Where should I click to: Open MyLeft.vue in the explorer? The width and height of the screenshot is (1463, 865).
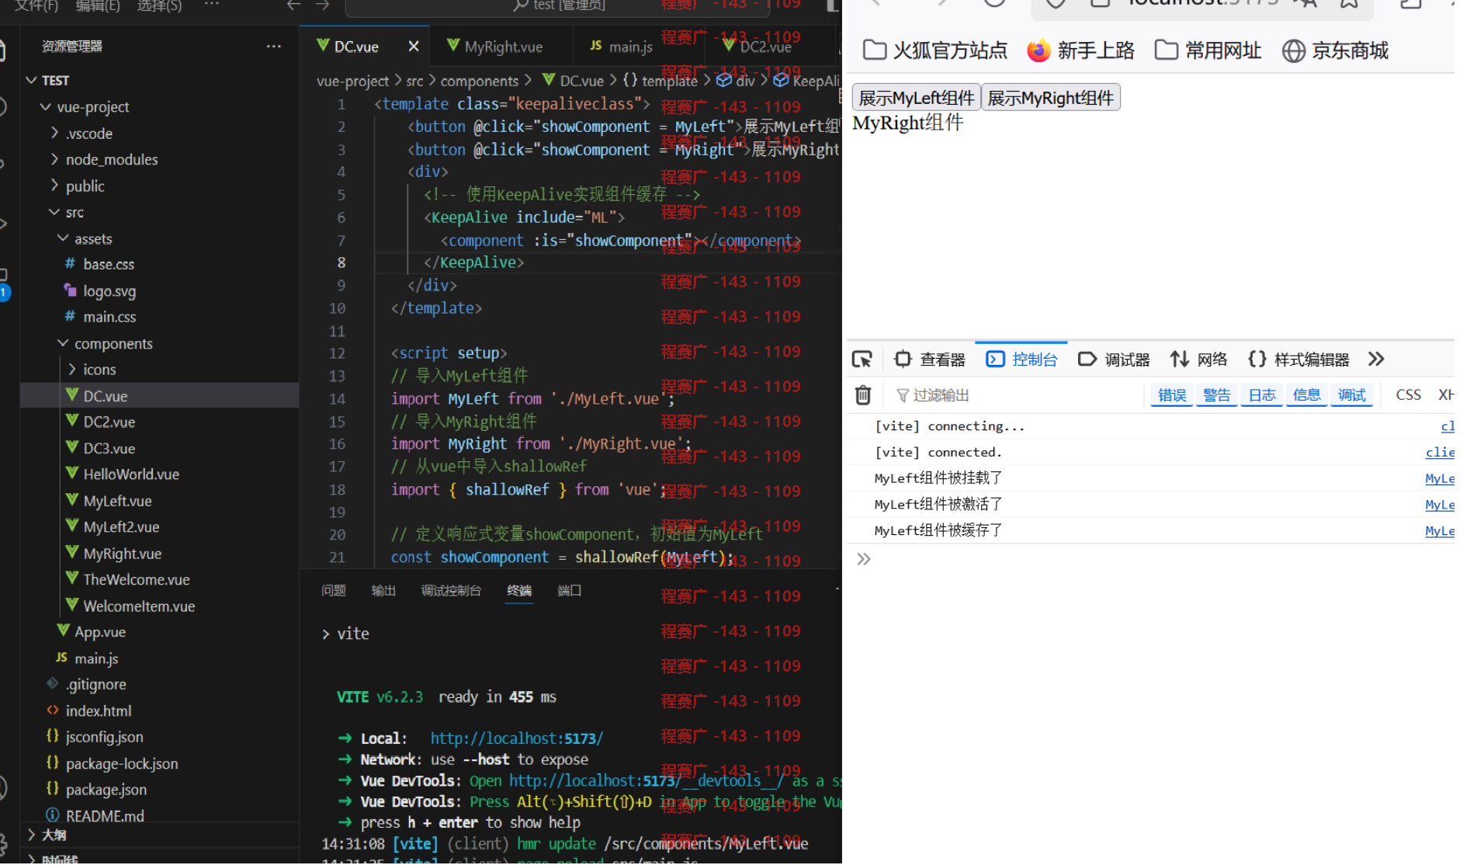coord(116,501)
